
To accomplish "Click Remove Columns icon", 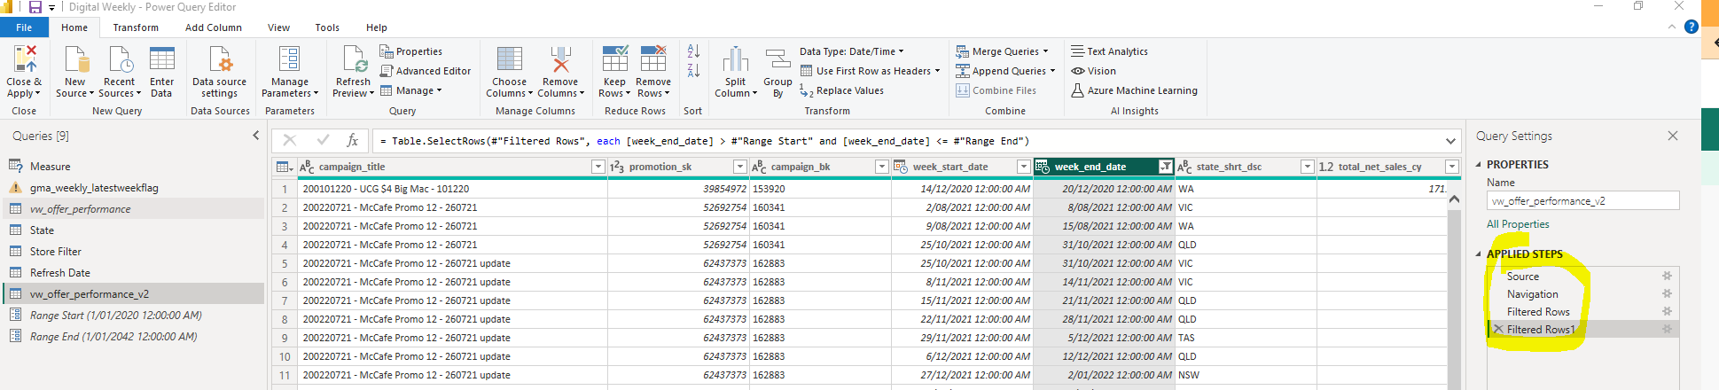I will click(x=560, y=58).
